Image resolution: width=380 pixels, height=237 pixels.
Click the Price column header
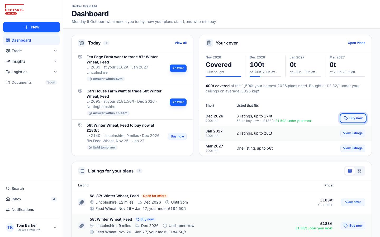tap(328, 185)
